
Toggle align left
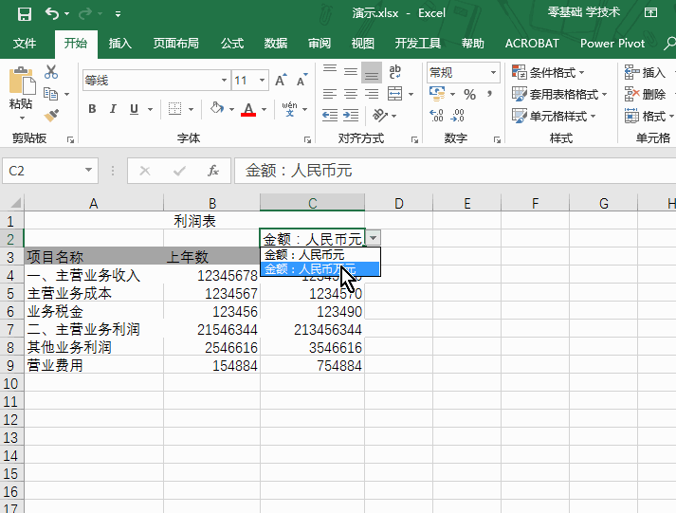pos(330,94)
